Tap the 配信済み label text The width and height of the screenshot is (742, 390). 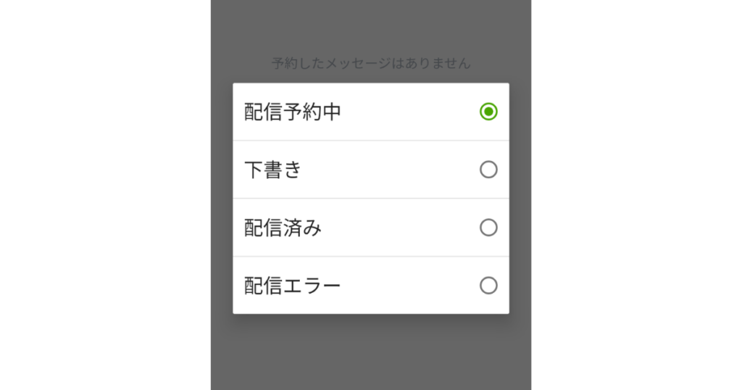tap(283, 228)
